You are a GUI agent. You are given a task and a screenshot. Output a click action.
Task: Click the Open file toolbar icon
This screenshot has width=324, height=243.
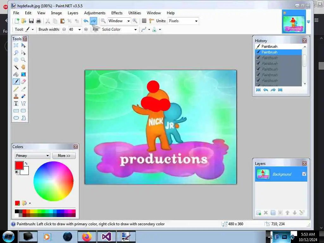24,21
